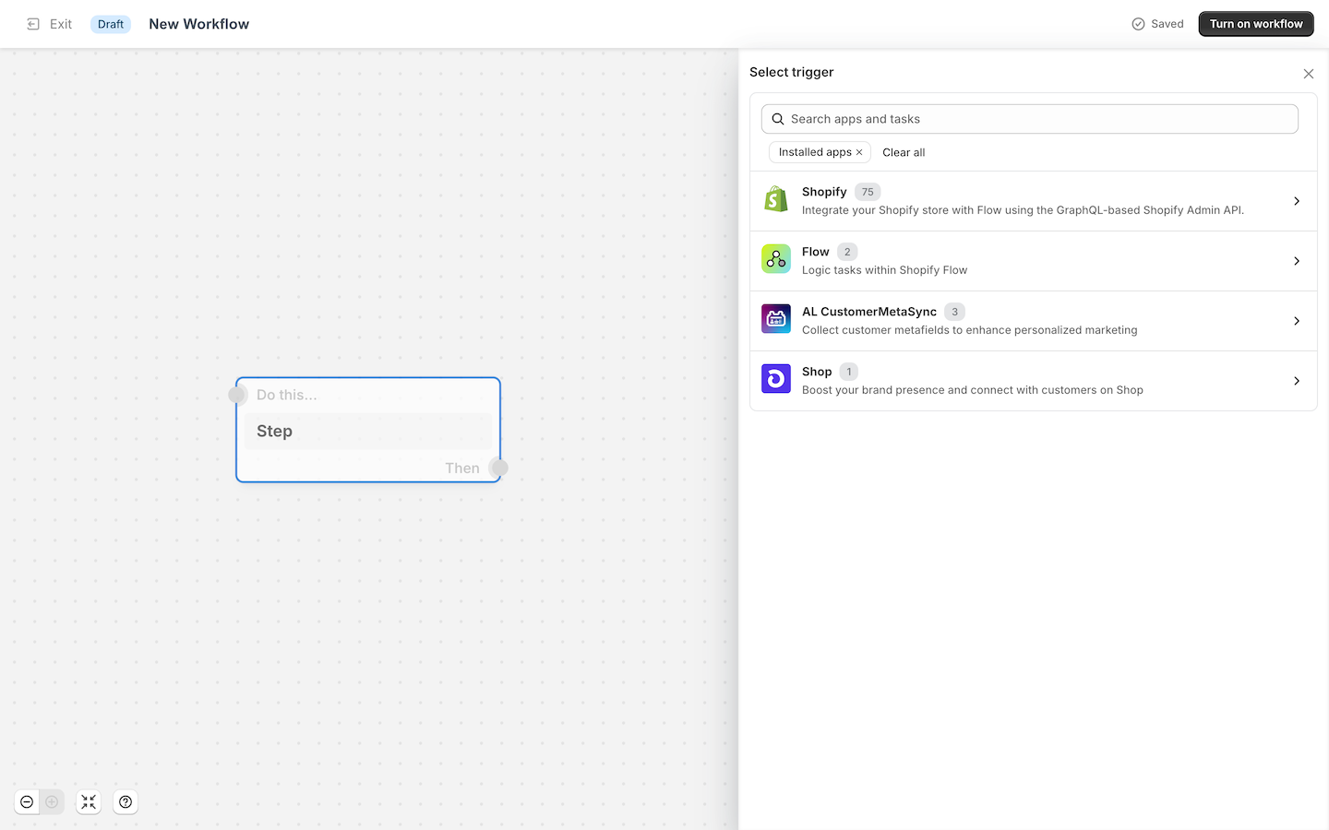Open the help question mark icon
The image size is (1329, 830).
pyautogui.click(x=126, y=802)
